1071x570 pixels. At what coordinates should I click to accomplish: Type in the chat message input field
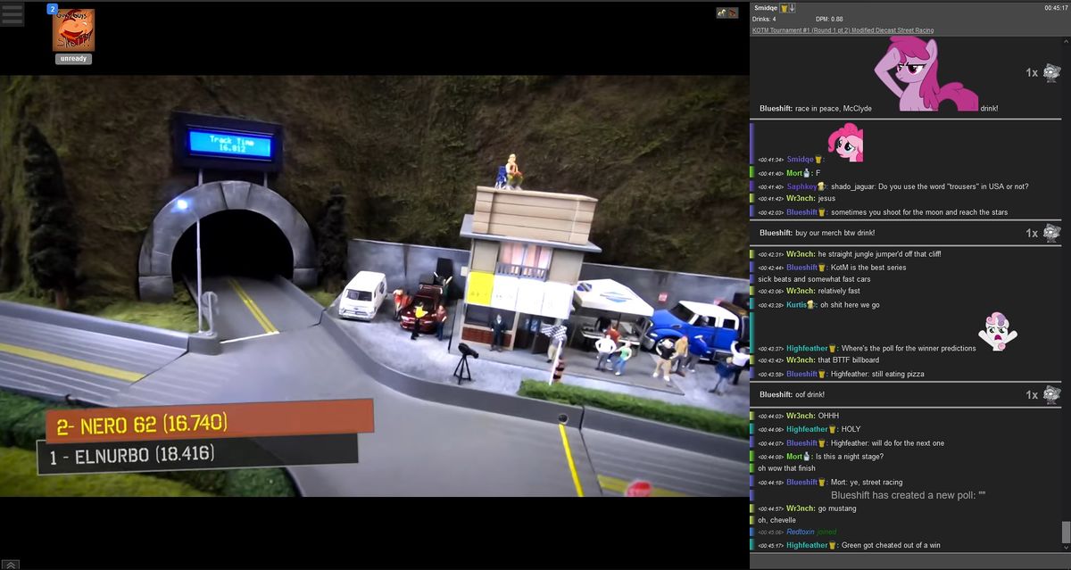click(x=909, y=561)
